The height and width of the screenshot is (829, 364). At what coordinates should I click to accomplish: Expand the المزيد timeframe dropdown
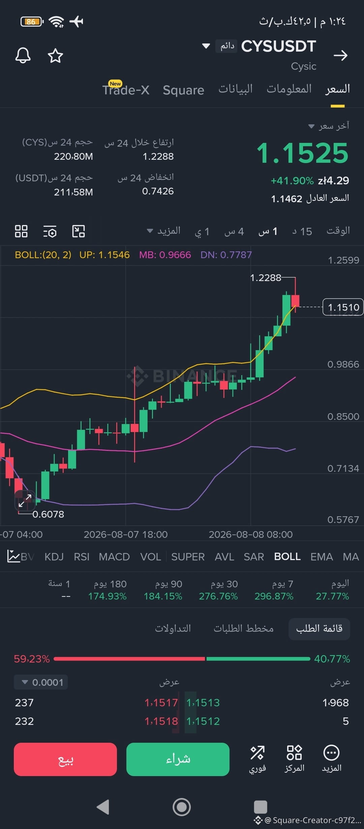(x=164, y=231)
